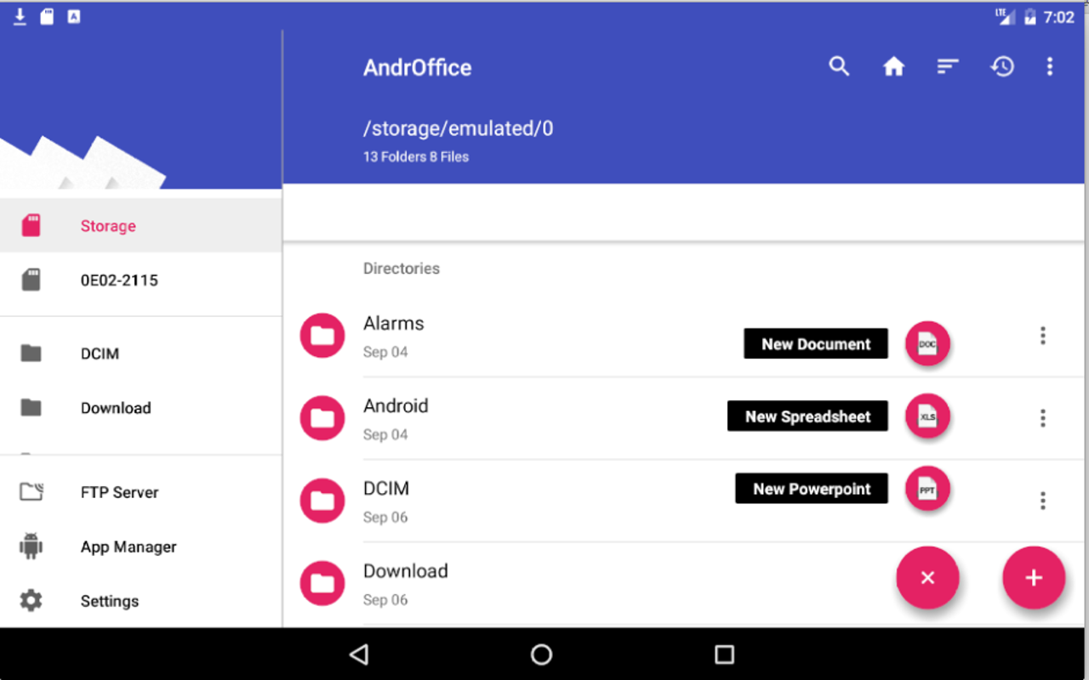The height and width of the screenshot is (680, 1089).
Task: Create a new document with DOC button
Action: coord(927,343)
